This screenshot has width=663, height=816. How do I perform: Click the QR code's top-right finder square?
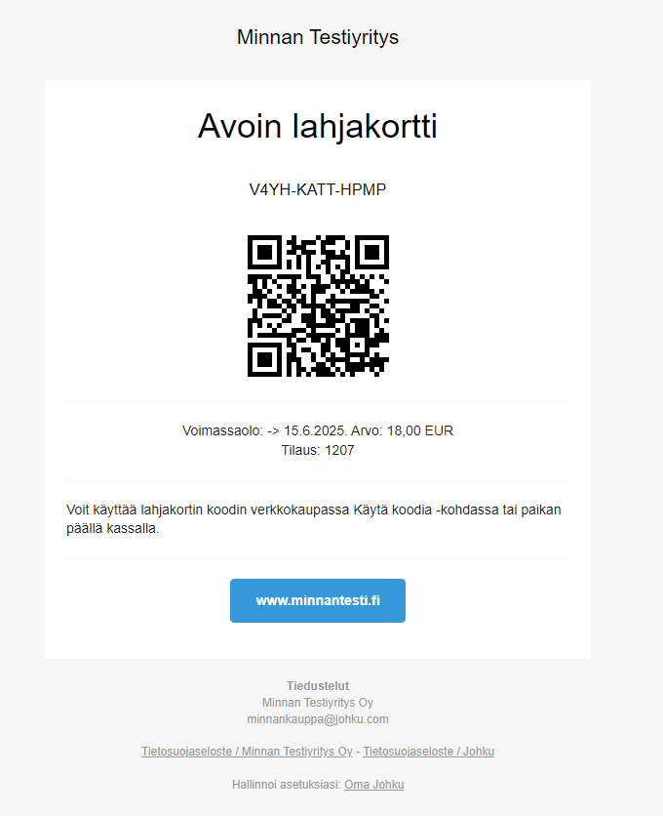click(371, 253)
